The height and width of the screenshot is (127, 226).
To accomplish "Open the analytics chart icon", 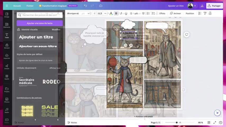I will pyautogui.click(x=202, y=6).
